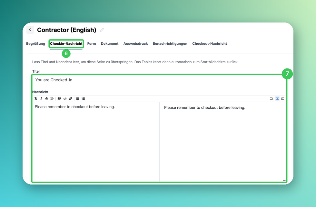Apply italic formatting in the Nachricht editor

41,99
